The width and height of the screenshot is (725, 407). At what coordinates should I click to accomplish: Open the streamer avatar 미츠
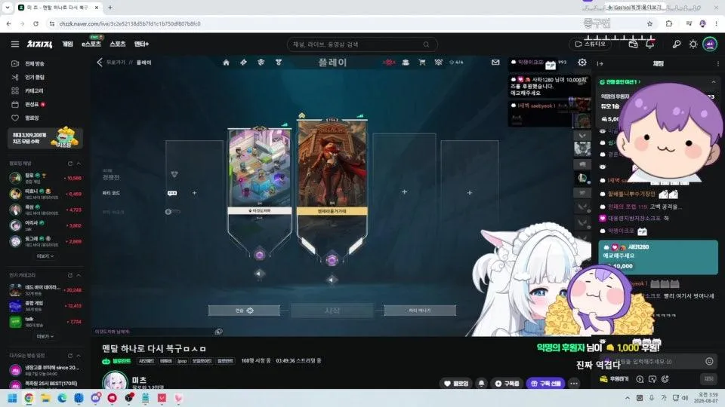coord(115,381)
